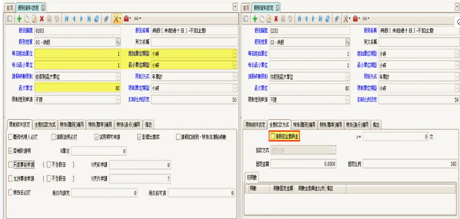Click the red Delete icon in left toolbar

click(x=42, y=19)
